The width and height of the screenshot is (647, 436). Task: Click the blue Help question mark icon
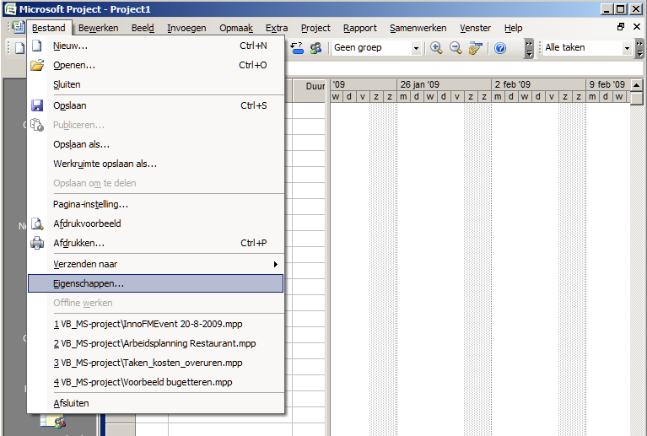click(x=500, y=48)
